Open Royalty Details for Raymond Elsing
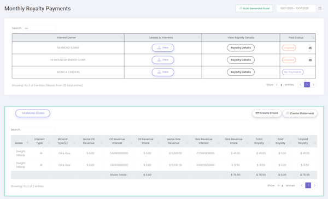The height and width of the screenshot is (199, 328). [241, 48]
